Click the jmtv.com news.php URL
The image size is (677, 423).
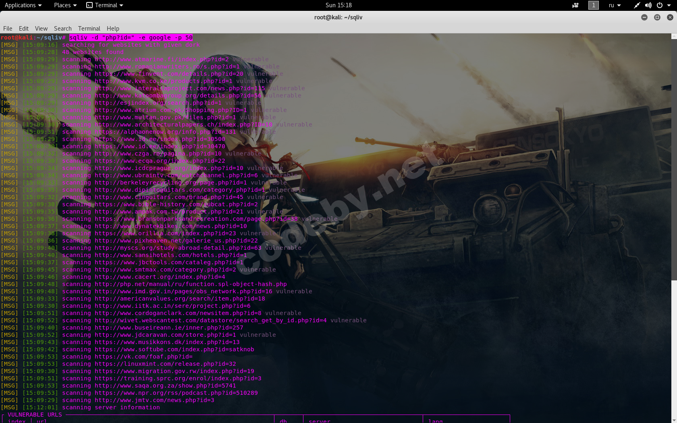point(154,400)
